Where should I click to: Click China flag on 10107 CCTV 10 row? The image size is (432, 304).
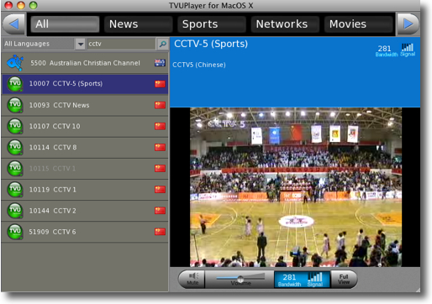[160, 126]
